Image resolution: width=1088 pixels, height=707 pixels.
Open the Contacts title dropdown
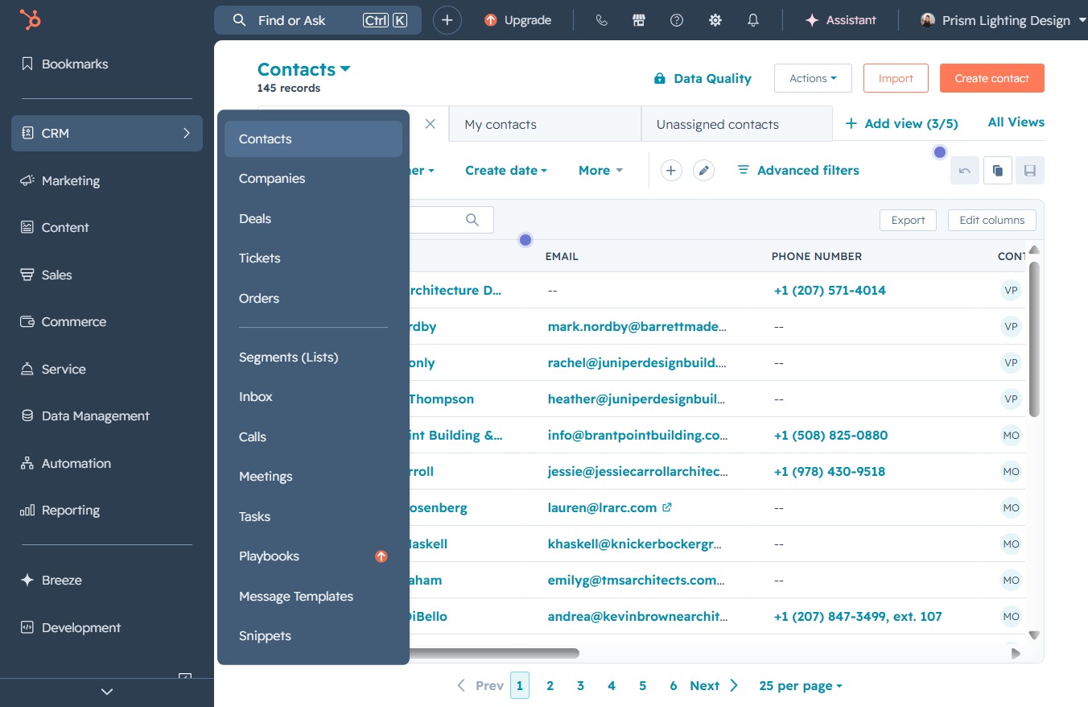304,69
